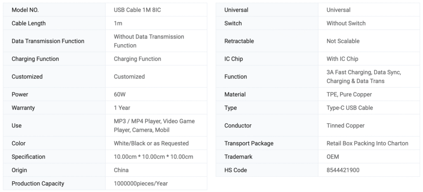Select the 'Tinned Copper' conductor value

tap(345, 125)
